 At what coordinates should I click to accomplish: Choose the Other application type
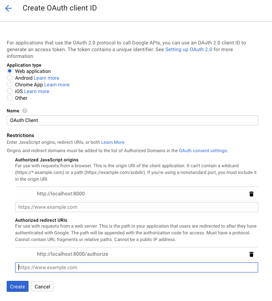coord(10,98)
